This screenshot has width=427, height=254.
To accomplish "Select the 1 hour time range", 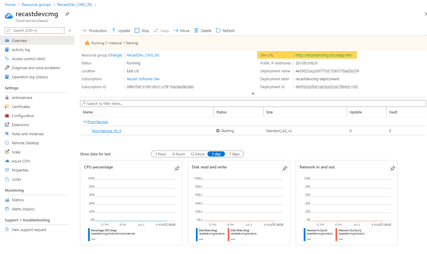I will coord(161,154).
